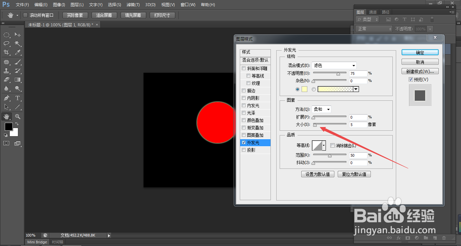Select the Clone Stamp tool

pos(6,71)
